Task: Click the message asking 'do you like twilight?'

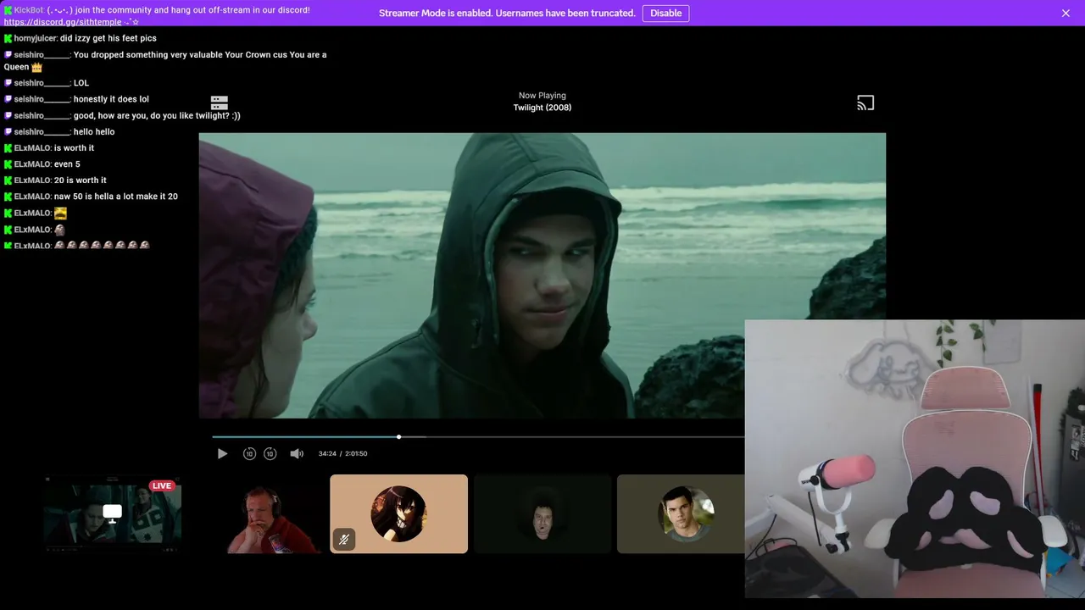Action: point(157,116)
